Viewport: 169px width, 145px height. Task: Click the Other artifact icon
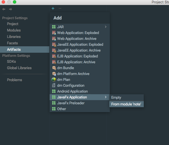tap(54, 109)
